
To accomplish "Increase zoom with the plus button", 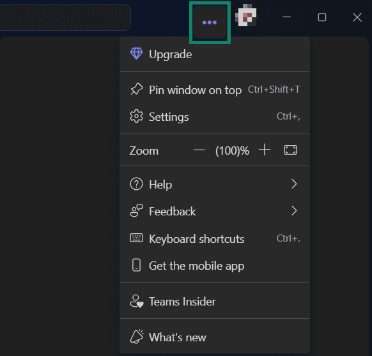I will 265,150.
